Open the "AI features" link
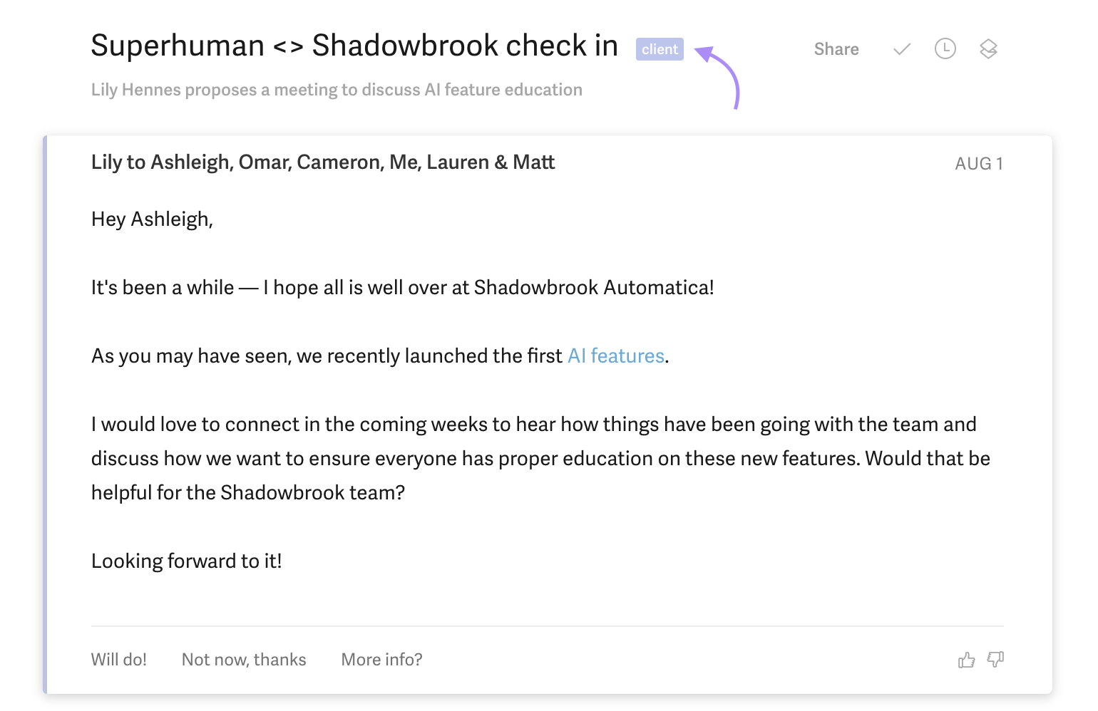 tap(616, 356)
